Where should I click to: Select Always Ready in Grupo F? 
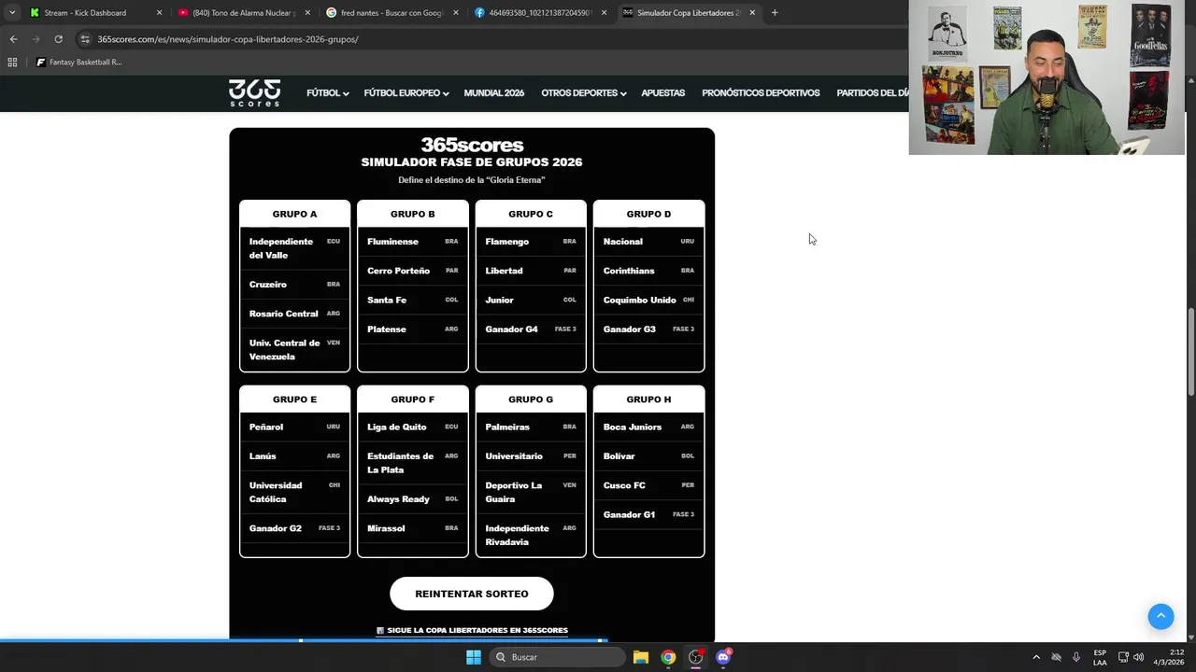click(412, 499)
